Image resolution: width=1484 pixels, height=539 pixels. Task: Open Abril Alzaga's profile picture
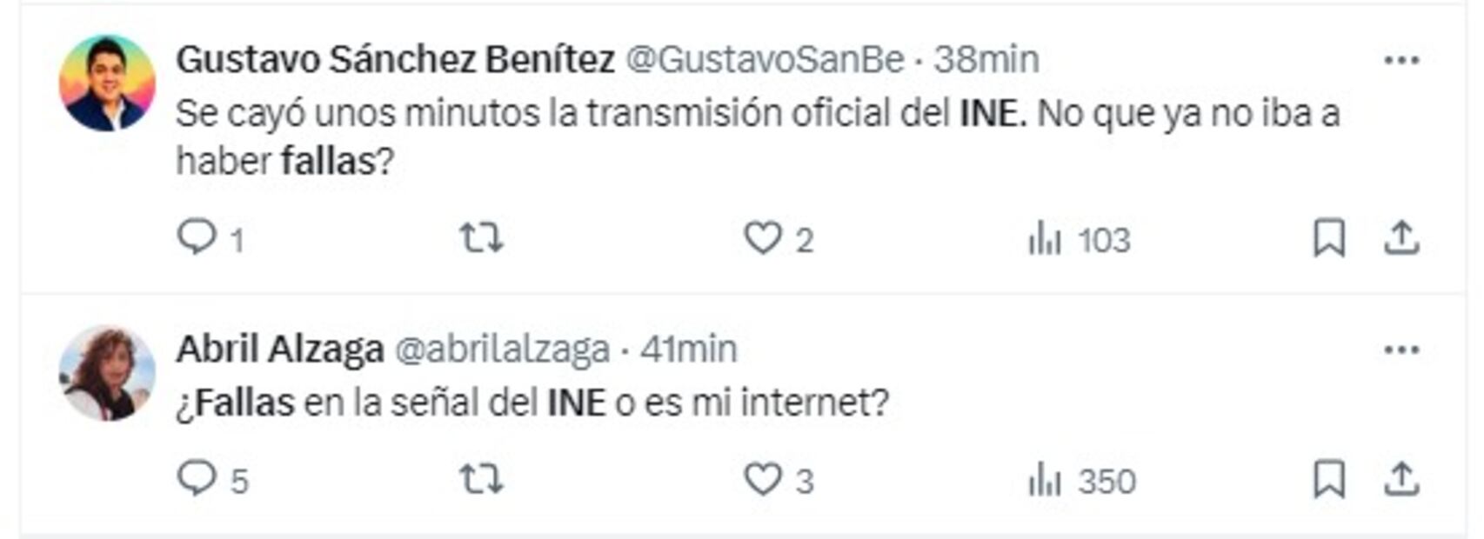point(107,373)
